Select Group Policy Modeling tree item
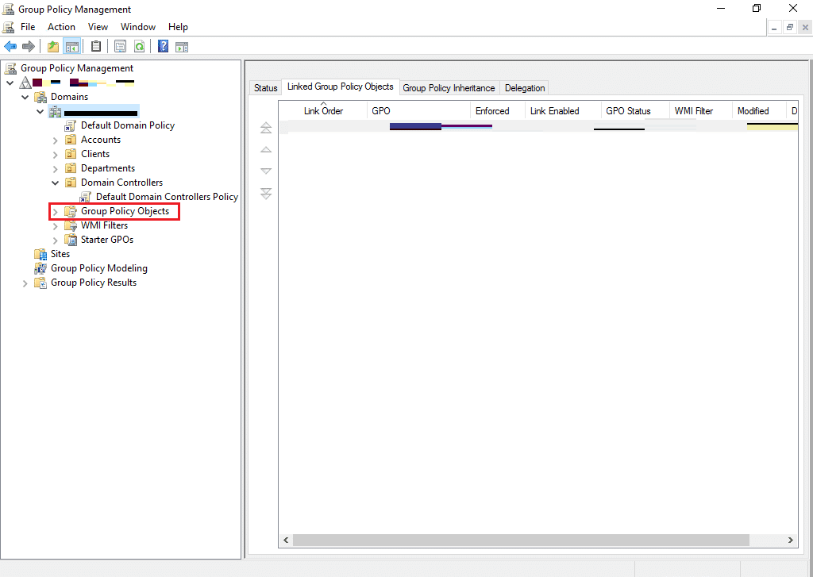813x577 pixels. tap(99, 268)
